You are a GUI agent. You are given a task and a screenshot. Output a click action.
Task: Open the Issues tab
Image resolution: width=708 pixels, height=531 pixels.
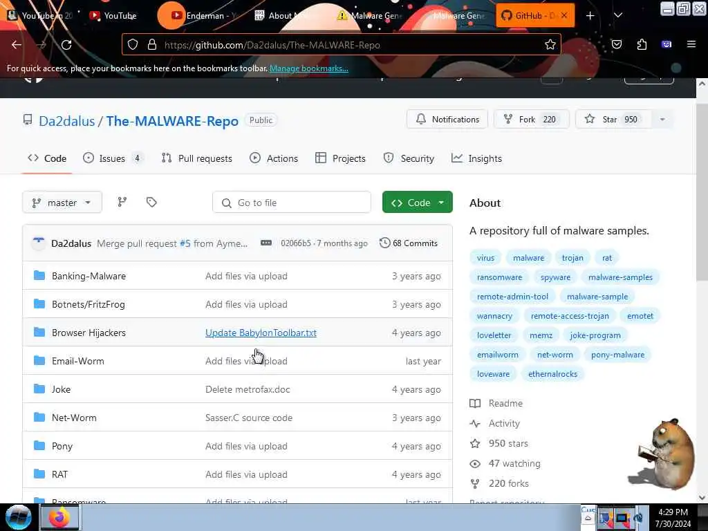[x=112, y=158]
